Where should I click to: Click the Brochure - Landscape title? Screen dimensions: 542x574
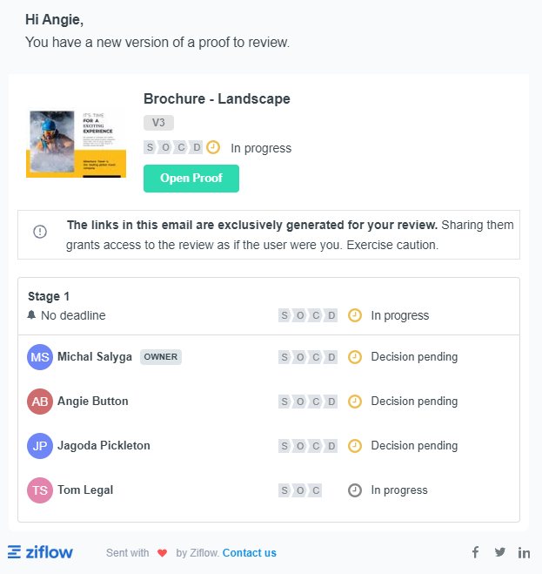(217, 98)
